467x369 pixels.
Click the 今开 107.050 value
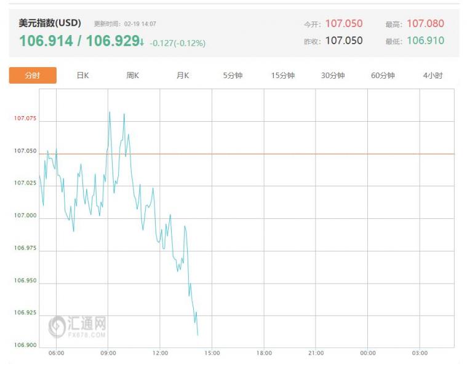click(x=343, y=23)
